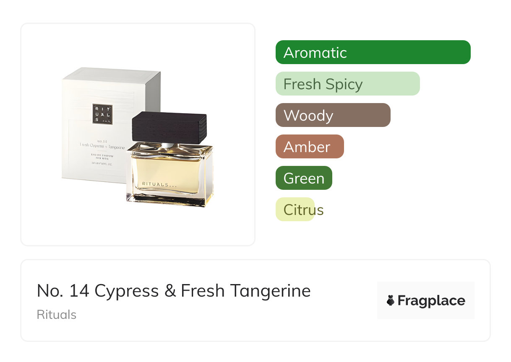The width and height of the screenshot is (511, 362).
Task: Select the Fresh Spicy accord bar
Action: pyautogui.click(x=347, y=84)
